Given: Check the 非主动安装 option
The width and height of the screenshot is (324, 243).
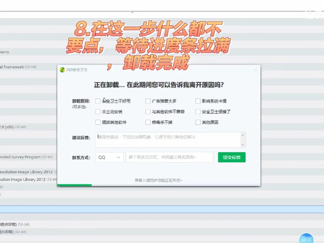Looking at the screenshot, I should [98, 112].
